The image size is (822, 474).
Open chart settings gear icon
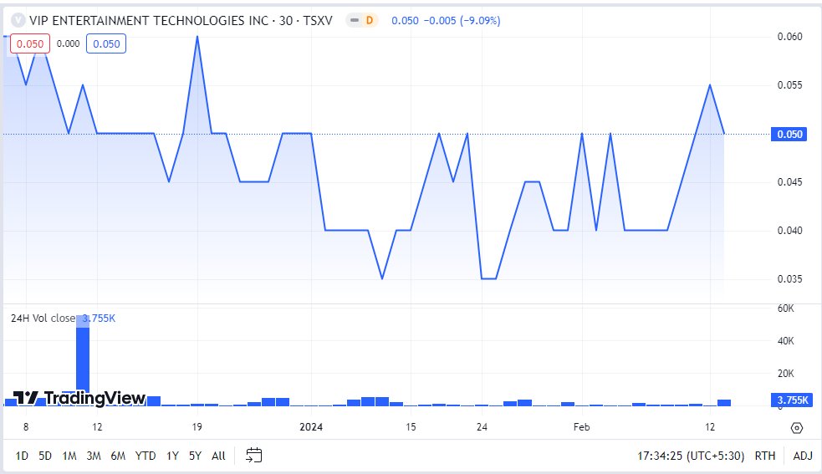tap(796, 428)
